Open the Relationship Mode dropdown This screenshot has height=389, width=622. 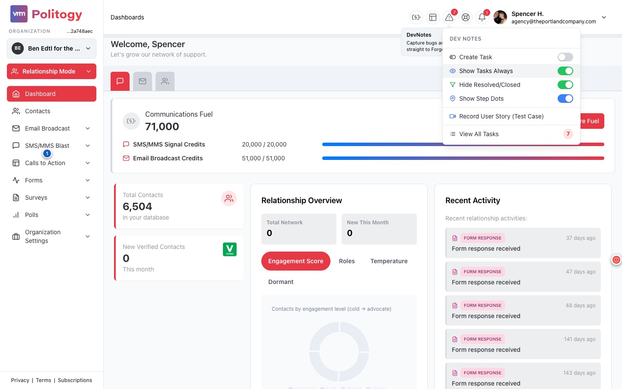[x=51, y=71]
